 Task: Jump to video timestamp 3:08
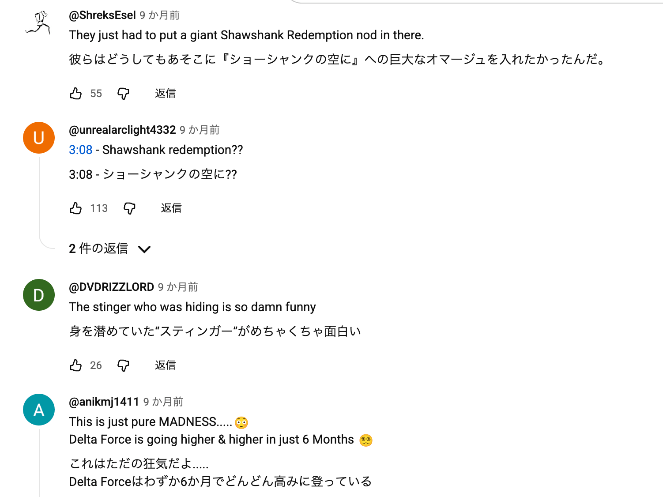pos(80,150)
